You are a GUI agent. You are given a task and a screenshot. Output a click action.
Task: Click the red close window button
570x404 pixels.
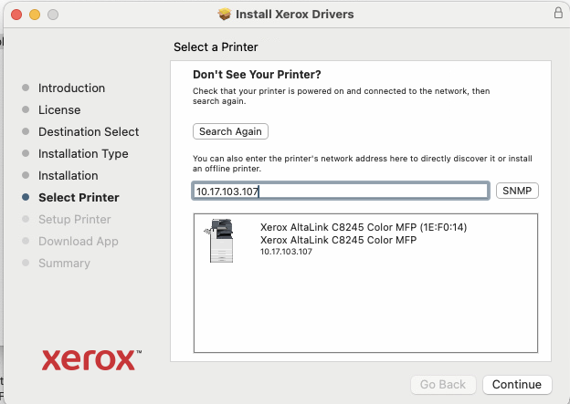pos(16,15)
